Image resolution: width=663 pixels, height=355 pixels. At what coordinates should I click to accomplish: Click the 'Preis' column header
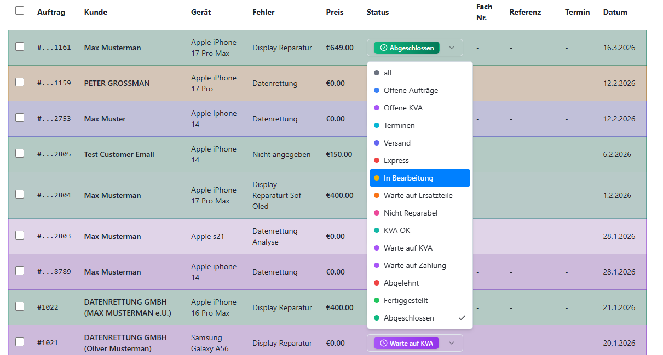click(x=335, y=12)
